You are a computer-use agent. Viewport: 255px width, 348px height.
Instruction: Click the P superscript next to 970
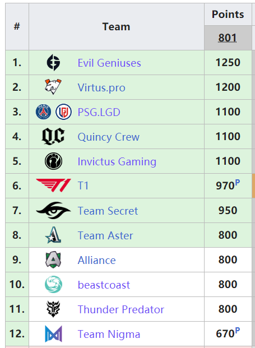coord(238,183)
